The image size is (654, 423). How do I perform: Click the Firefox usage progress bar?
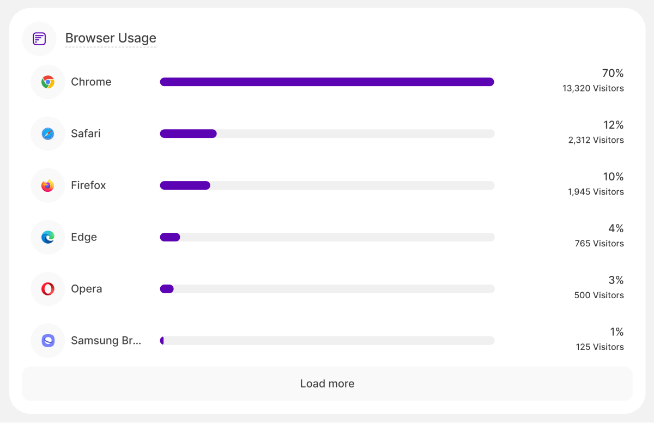click(x=327, y=185)
